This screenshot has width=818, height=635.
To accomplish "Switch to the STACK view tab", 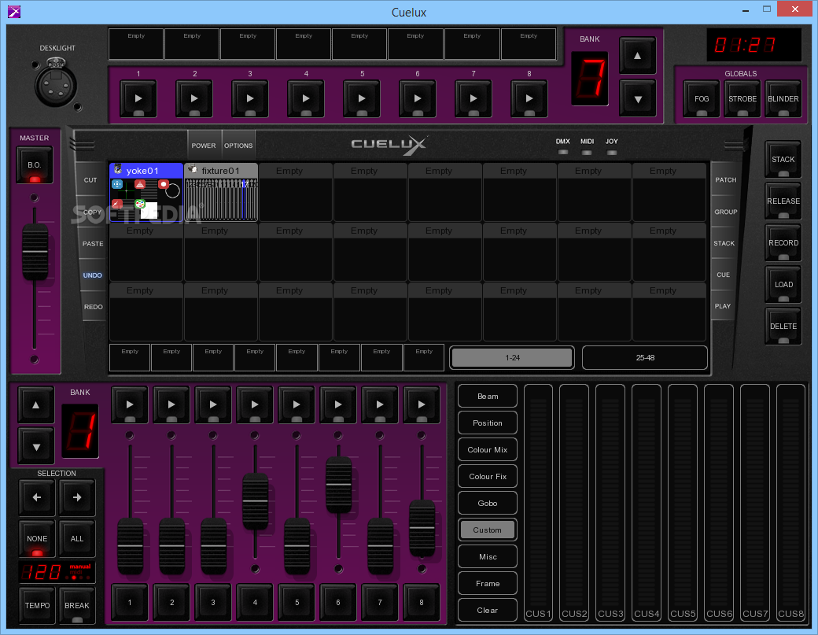I will point(724,243).
